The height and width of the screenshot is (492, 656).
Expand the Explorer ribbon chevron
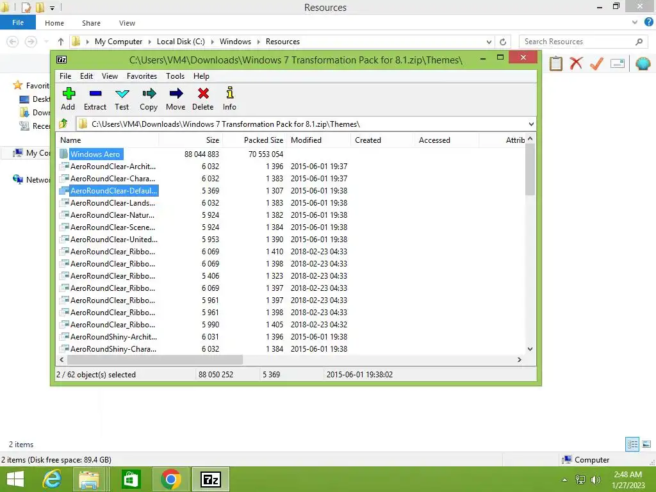[x=635, y=22]
